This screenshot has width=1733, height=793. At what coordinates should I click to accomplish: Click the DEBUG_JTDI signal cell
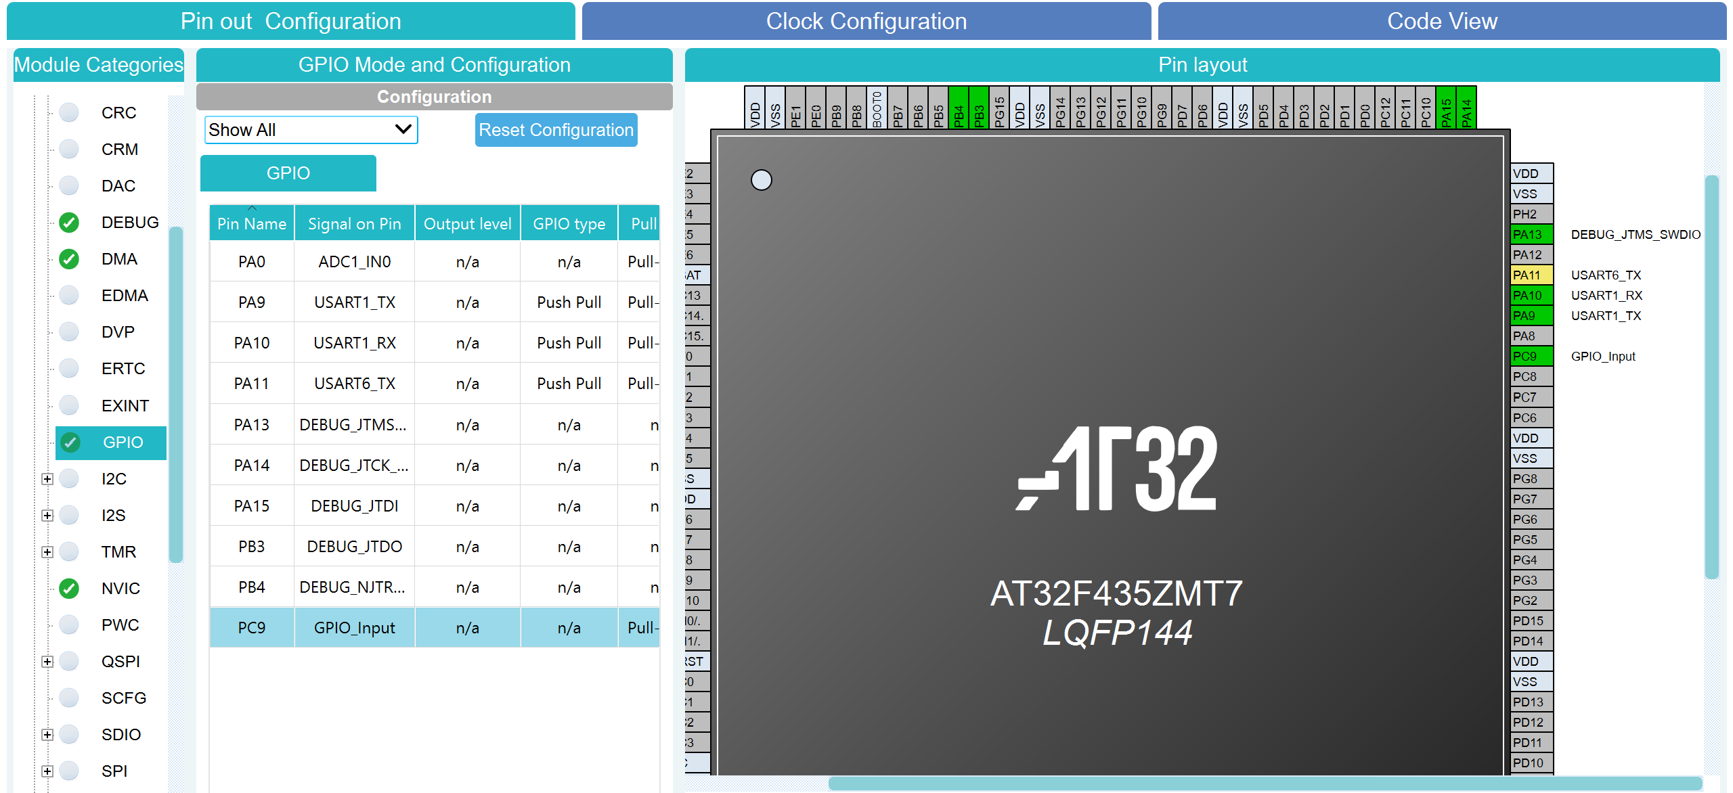[x=355, y=505]
